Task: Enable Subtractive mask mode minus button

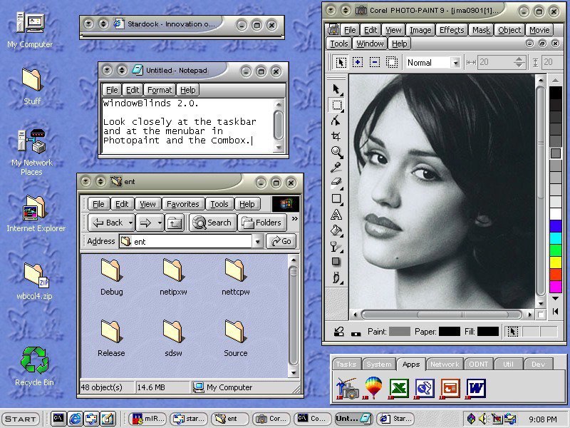Action: click(375, 63)
